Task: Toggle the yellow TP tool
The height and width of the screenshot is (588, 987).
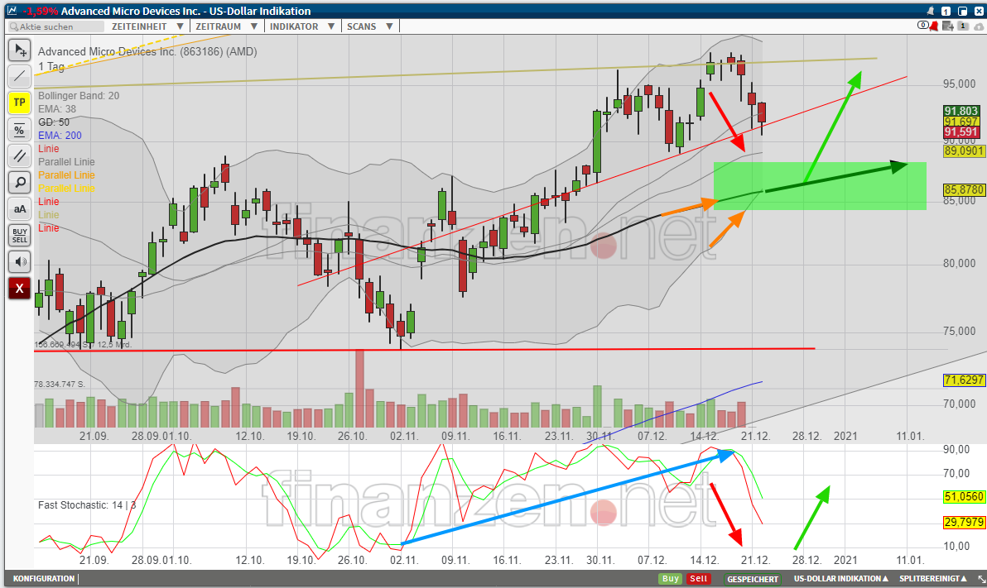Action: (20, 103)
